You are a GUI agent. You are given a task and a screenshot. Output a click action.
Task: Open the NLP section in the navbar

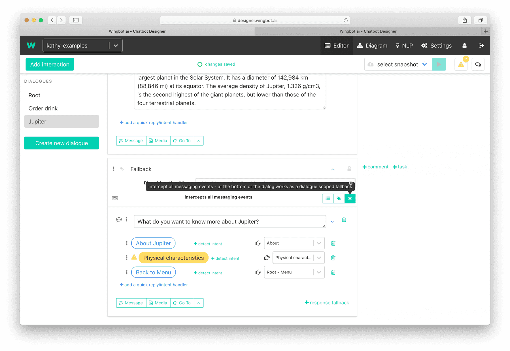404,45
